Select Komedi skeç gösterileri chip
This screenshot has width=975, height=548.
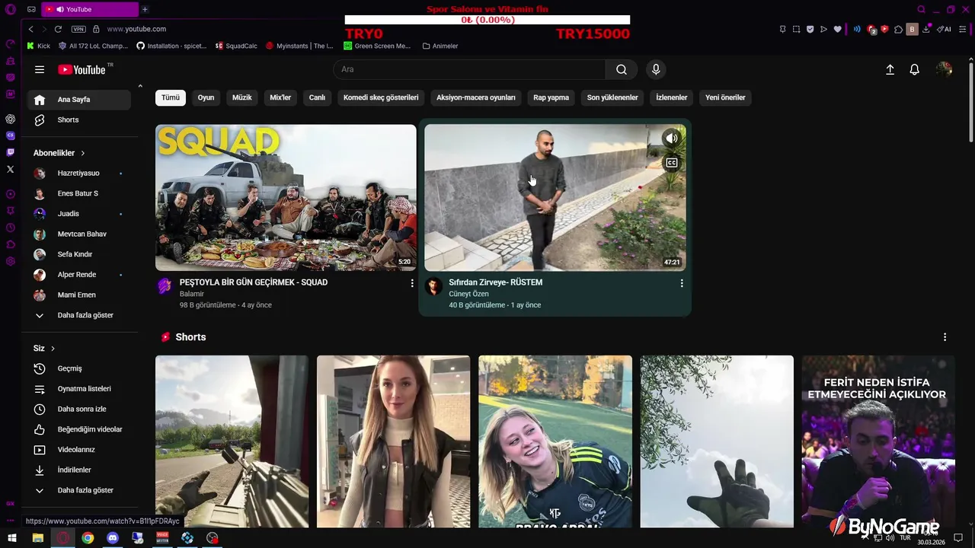click(381, 97)
